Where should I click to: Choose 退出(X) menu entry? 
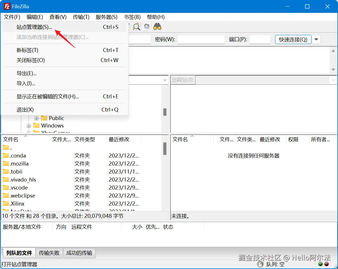tap(65, 110)
